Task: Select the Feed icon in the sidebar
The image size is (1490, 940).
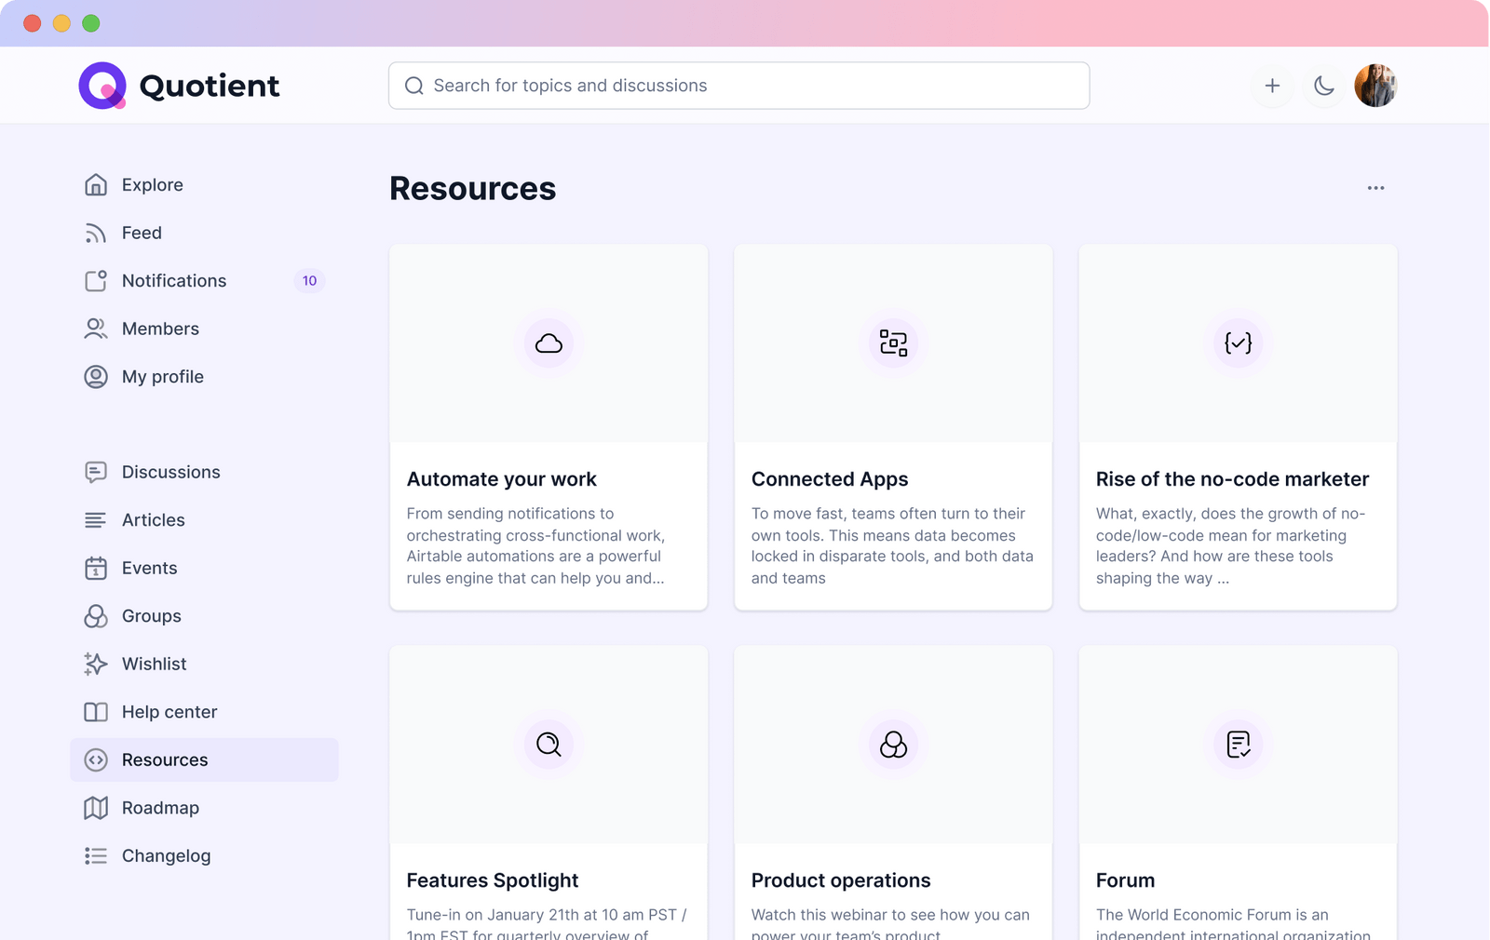Action: (96, 233)
